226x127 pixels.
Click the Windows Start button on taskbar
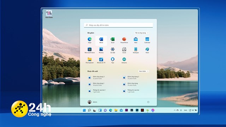click(x=84, y=110)
